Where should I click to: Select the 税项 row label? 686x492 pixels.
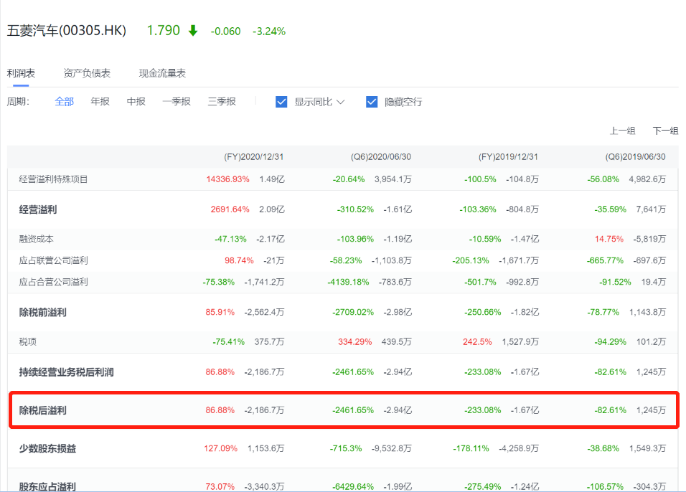pyautogui.click(x=27, y=342)
